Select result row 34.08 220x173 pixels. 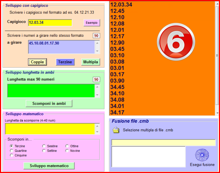coord(117,99)
